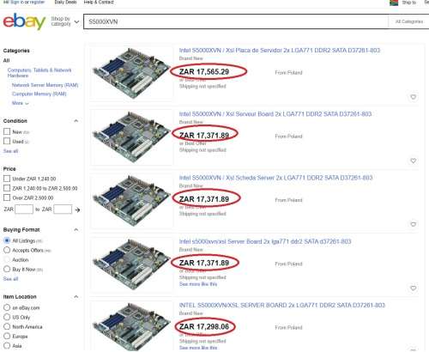Click the Serveur Board motherboard thumbnail
Viewport: 429px width, 352px height.
pyautogui.click(x=131, y=137)
